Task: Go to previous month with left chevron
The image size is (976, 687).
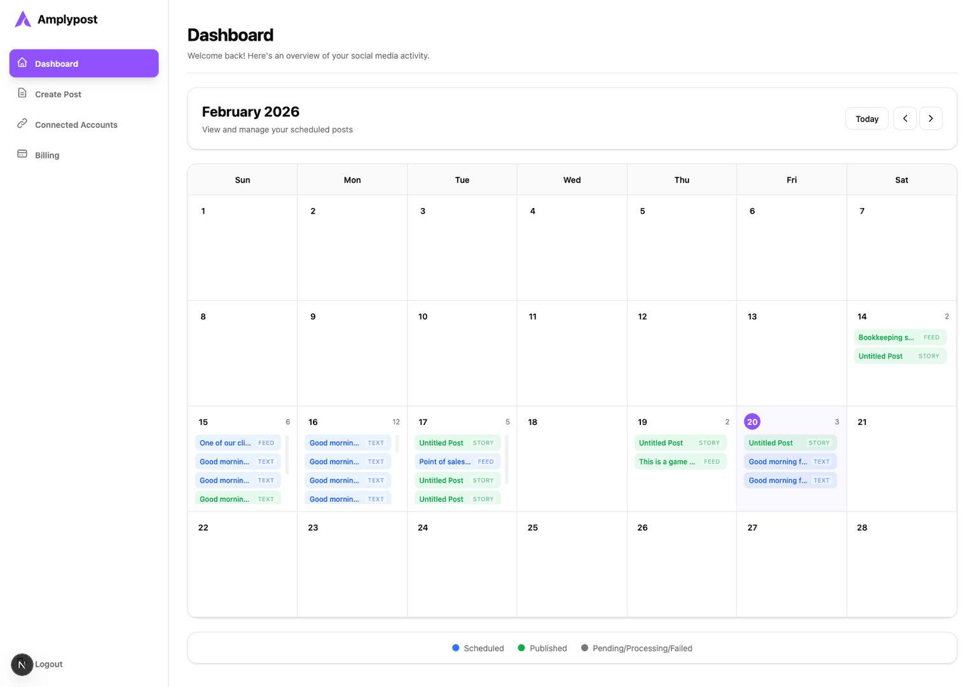Action: point(905,119)
